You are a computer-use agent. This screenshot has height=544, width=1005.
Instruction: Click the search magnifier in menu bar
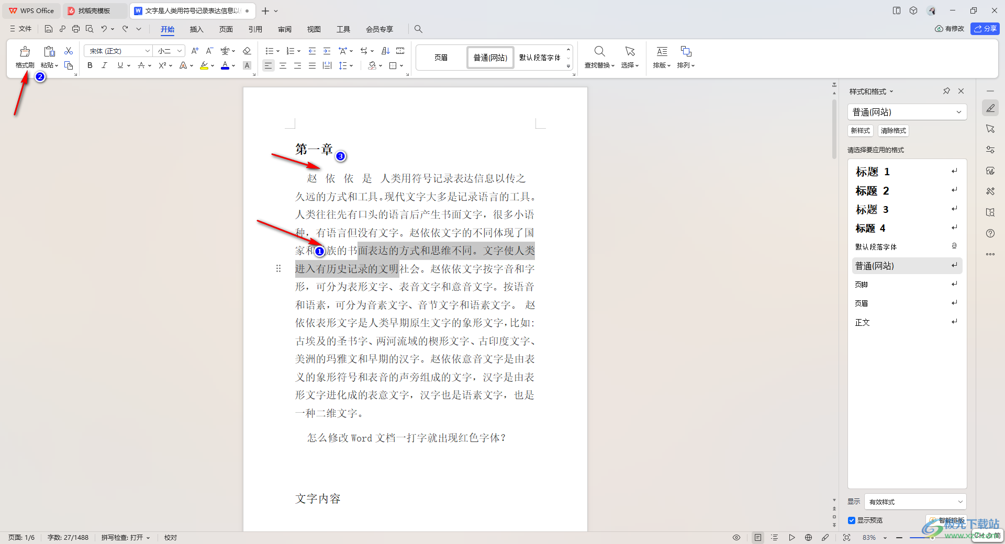click(x=418, y=29)
